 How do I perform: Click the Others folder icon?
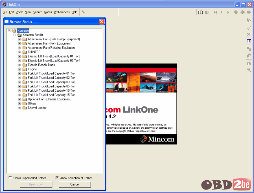(x=25, y=104)
